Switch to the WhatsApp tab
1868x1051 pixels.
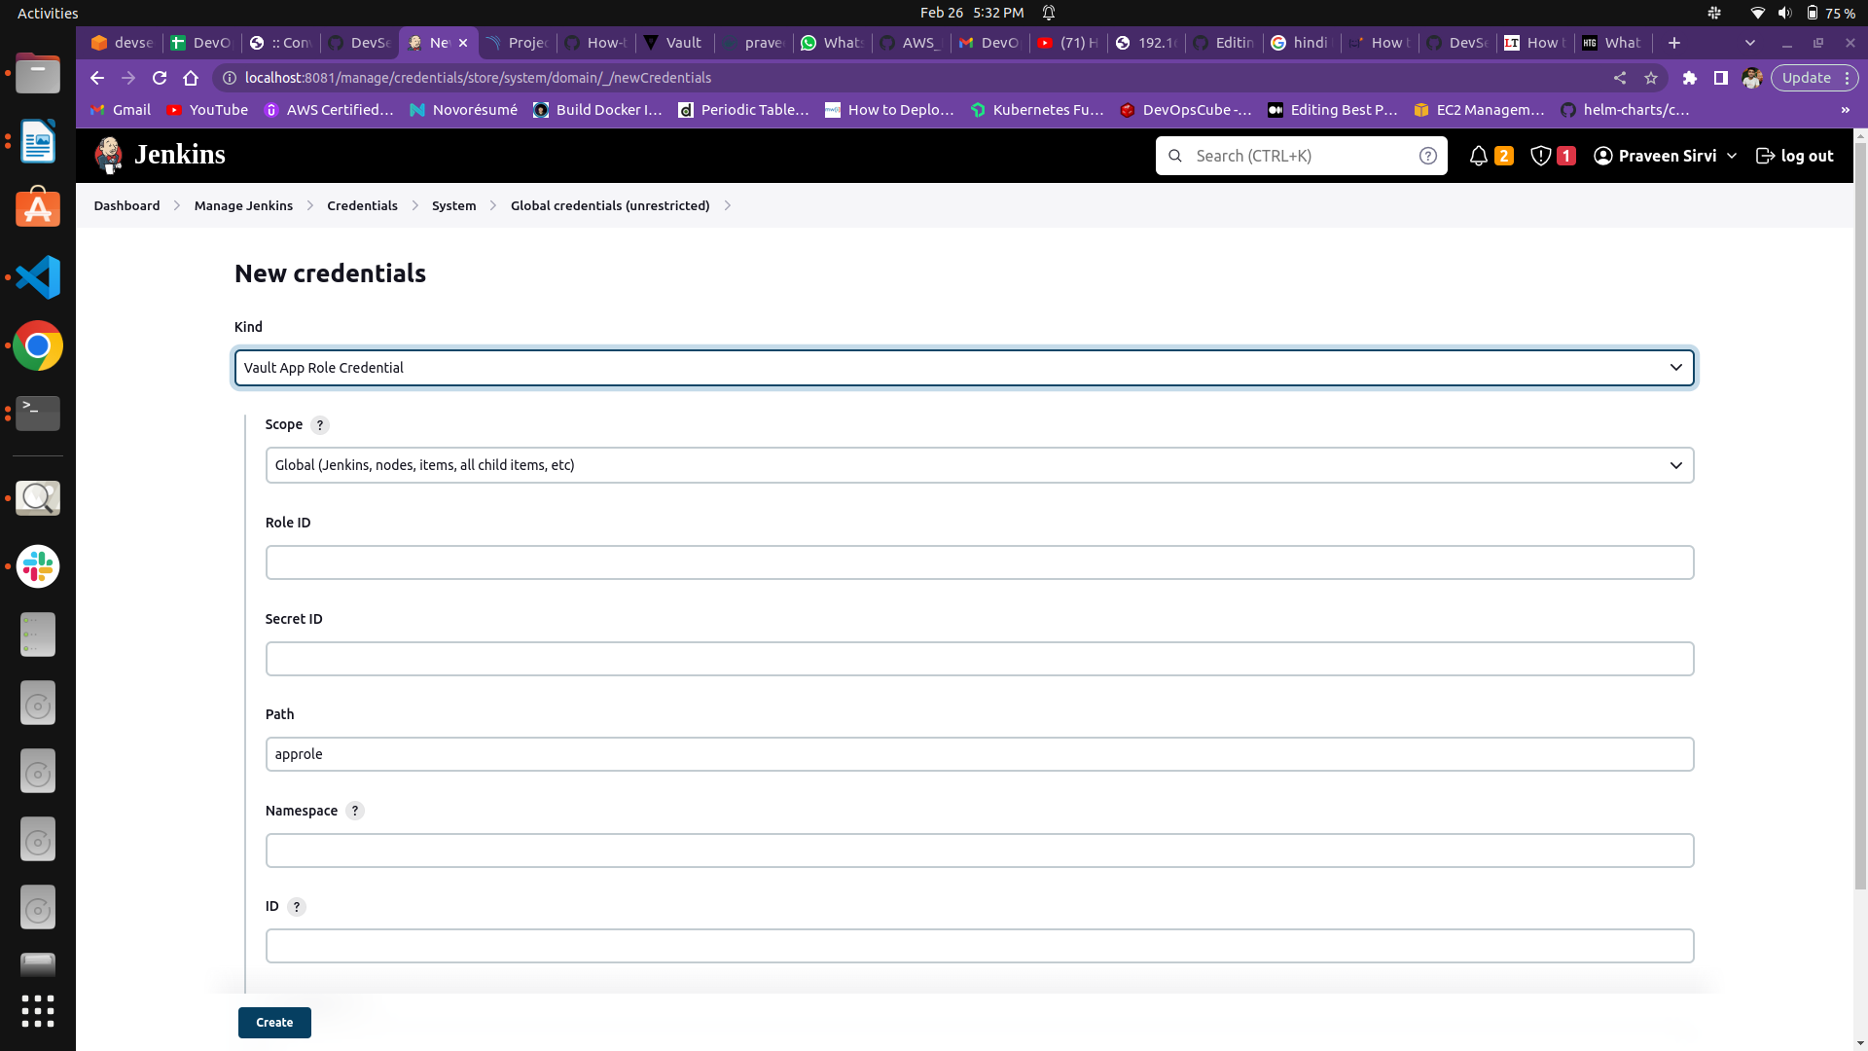[x=832, y=43]
